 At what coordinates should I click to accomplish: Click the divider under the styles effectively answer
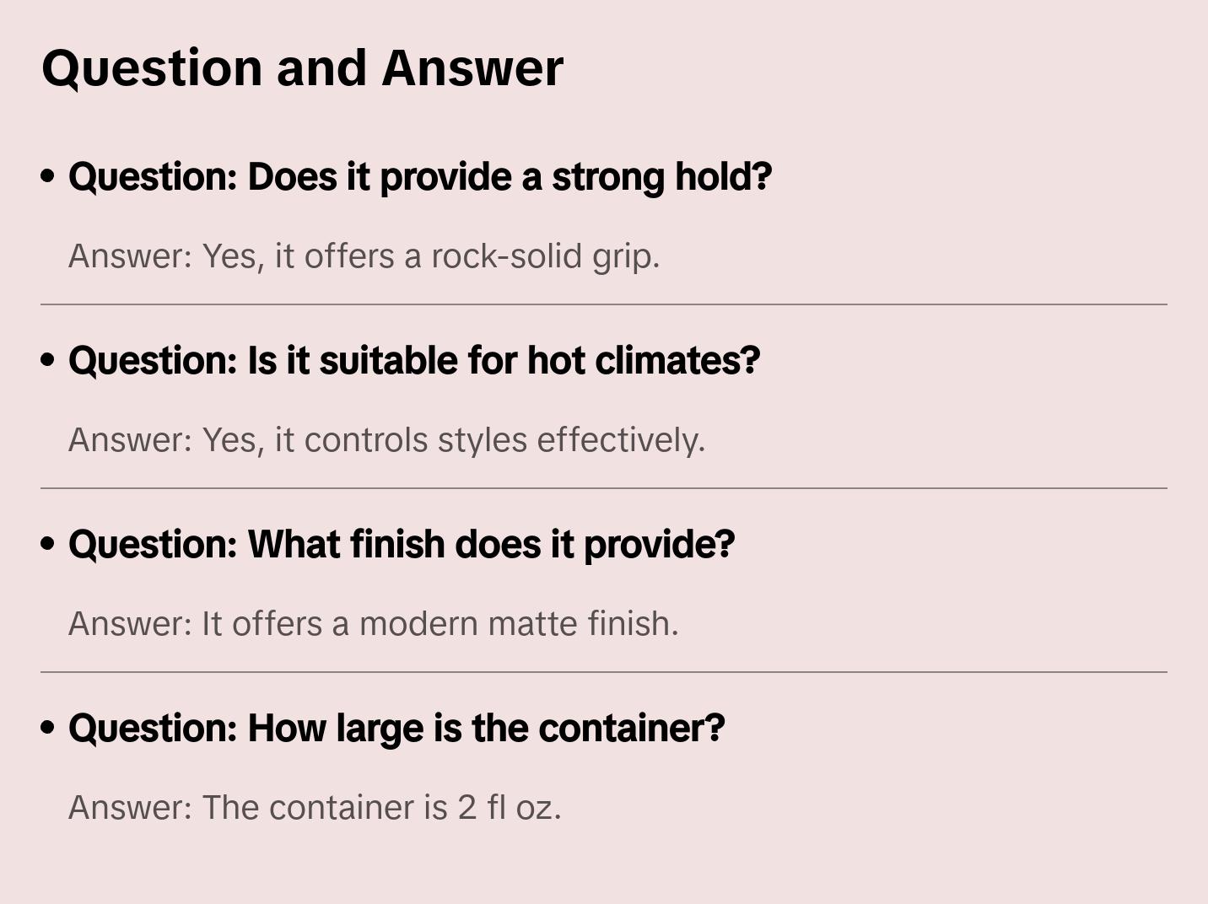(604, 488)
